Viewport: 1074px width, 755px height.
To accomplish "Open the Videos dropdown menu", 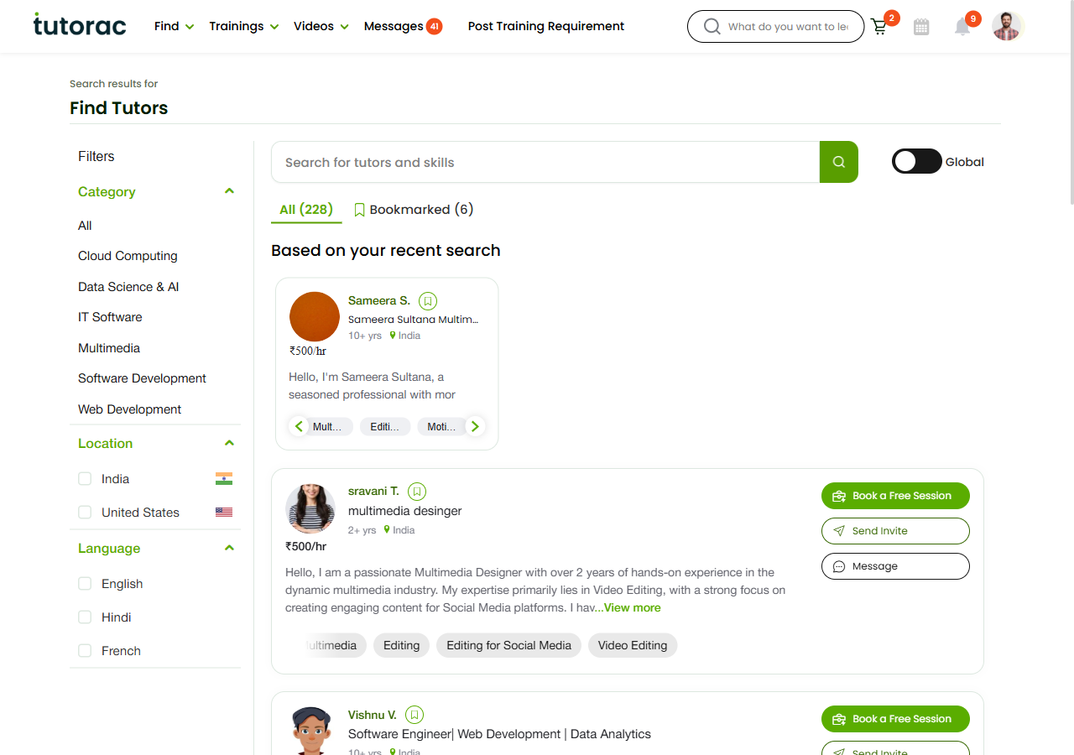I will tap(321, 26).
